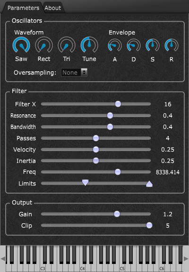
Task: Click the envelope Sustain knob labeled S
Action: coord(153,45)
